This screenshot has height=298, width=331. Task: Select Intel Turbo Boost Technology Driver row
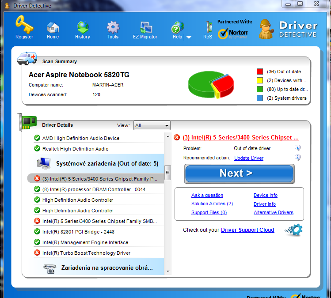[99, 253]
